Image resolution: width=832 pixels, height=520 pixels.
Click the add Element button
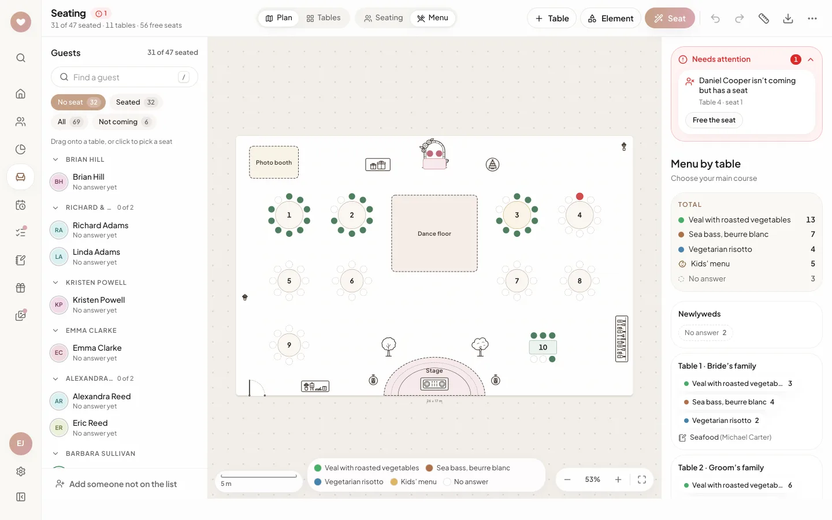coord(611,18)
